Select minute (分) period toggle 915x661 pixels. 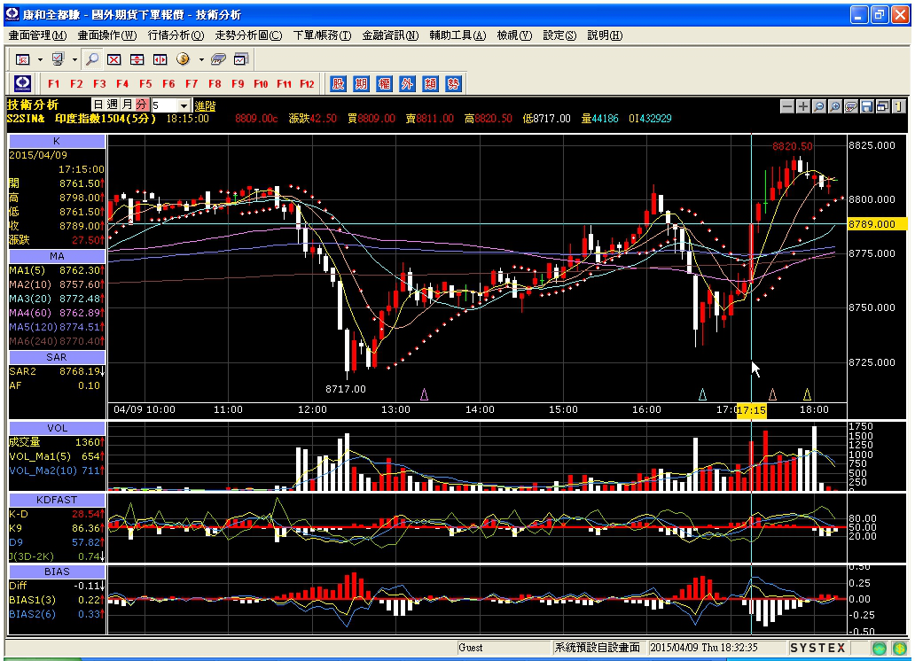pos(142,105)
